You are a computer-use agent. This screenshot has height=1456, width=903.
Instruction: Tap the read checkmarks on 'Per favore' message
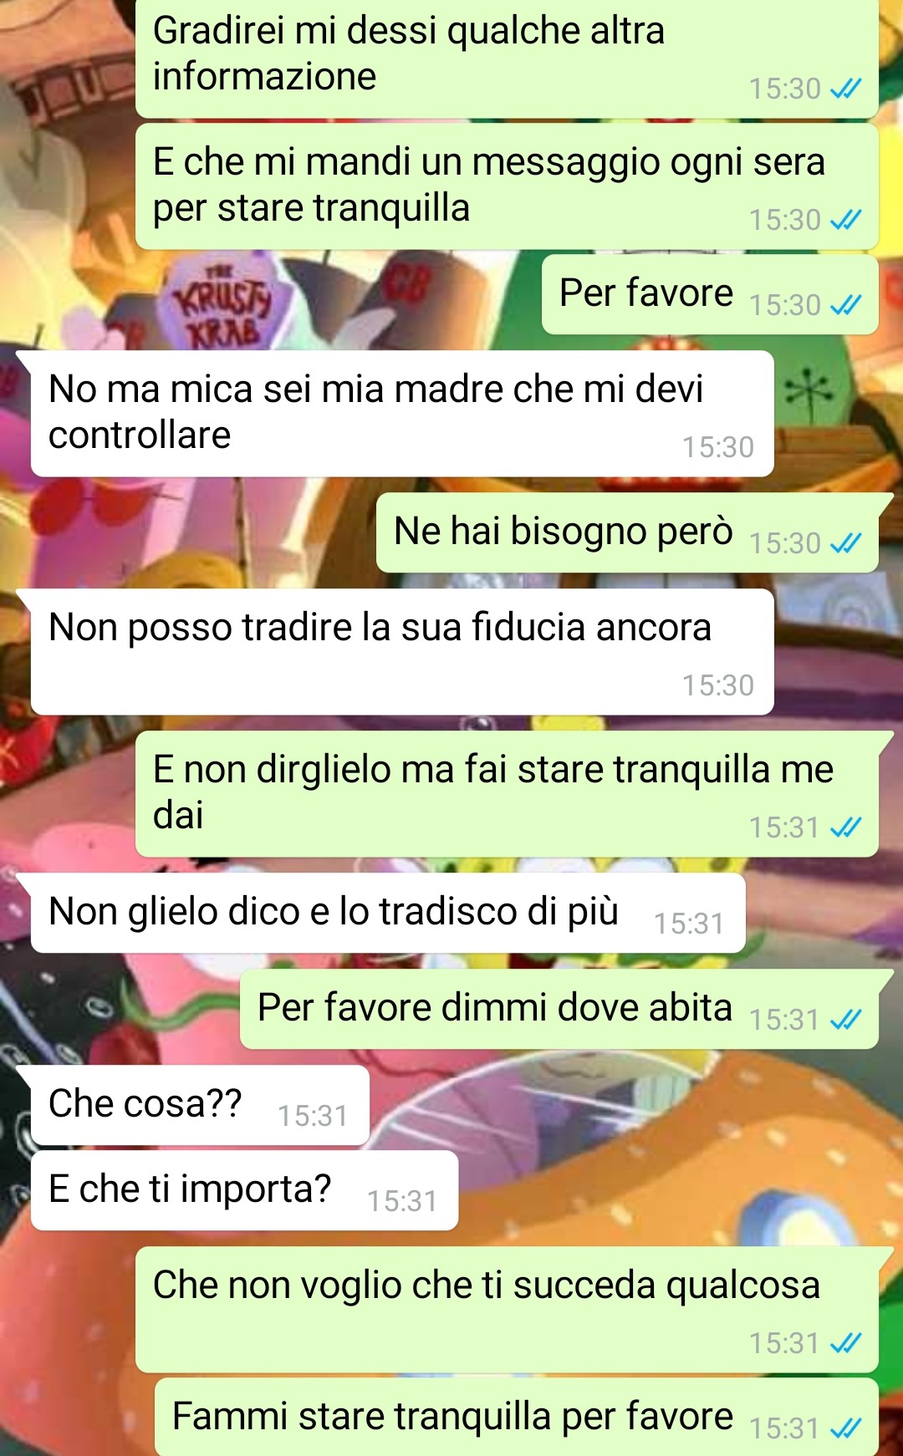click(845, 305)
